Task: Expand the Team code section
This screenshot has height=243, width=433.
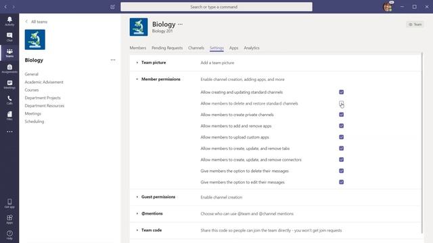Action: [x=137, y=230]
